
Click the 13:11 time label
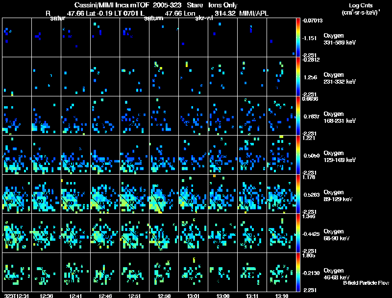[252, 296]
